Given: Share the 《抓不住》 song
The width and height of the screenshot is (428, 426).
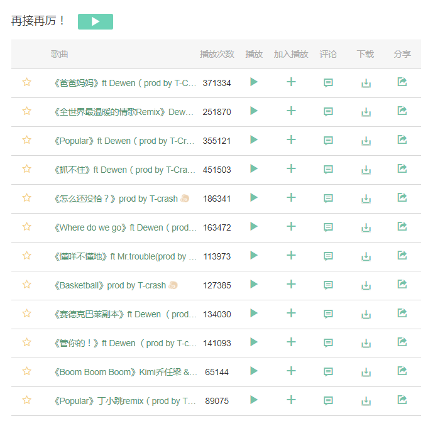Looking at the screenshot, I should point(402,168).
